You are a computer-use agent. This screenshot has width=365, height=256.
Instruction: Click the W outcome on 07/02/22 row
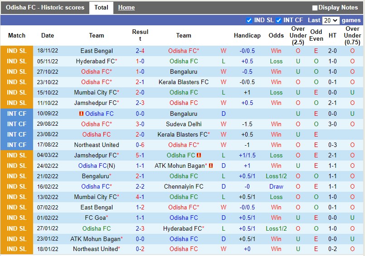click(224, 207)
